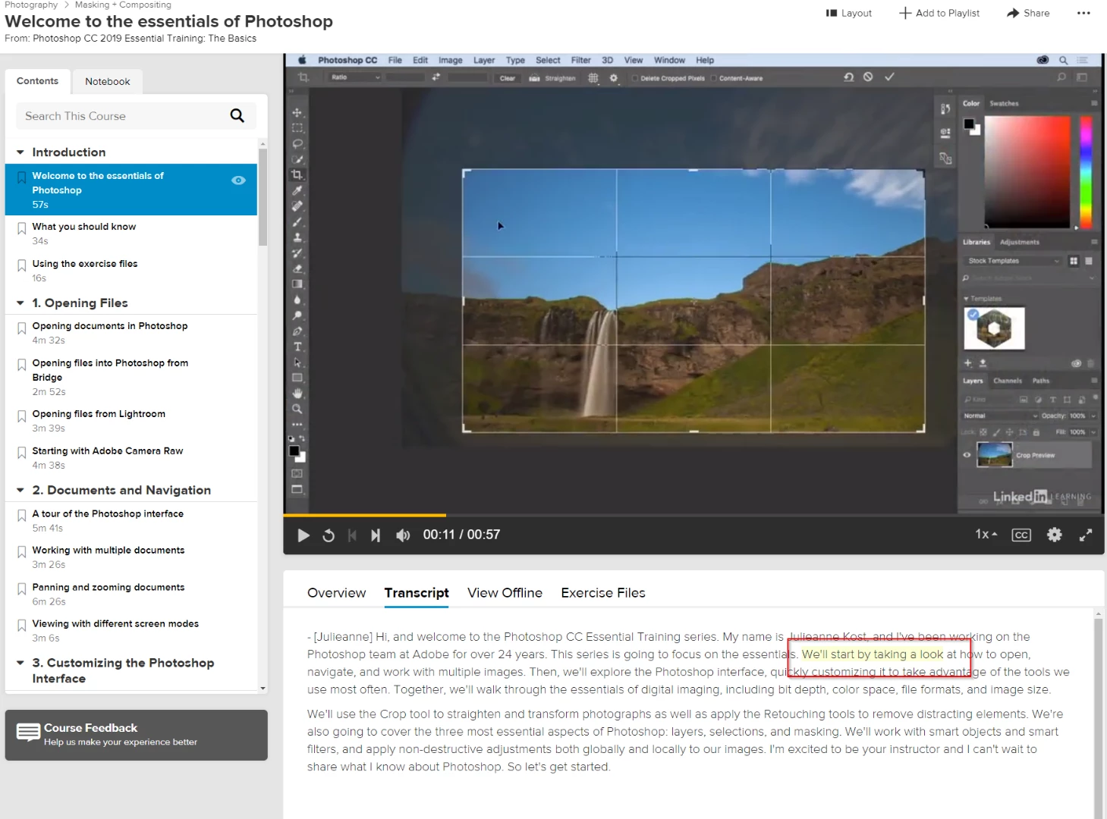The width and height of the screenshot is (1107, 819).
Task: Toggle closed captions CC button
Action: click(1021, 535)
